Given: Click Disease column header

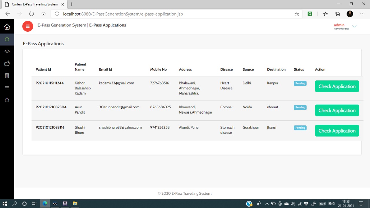Looking at the screenshot, I should pyautogui.click(x=226, y=69).
